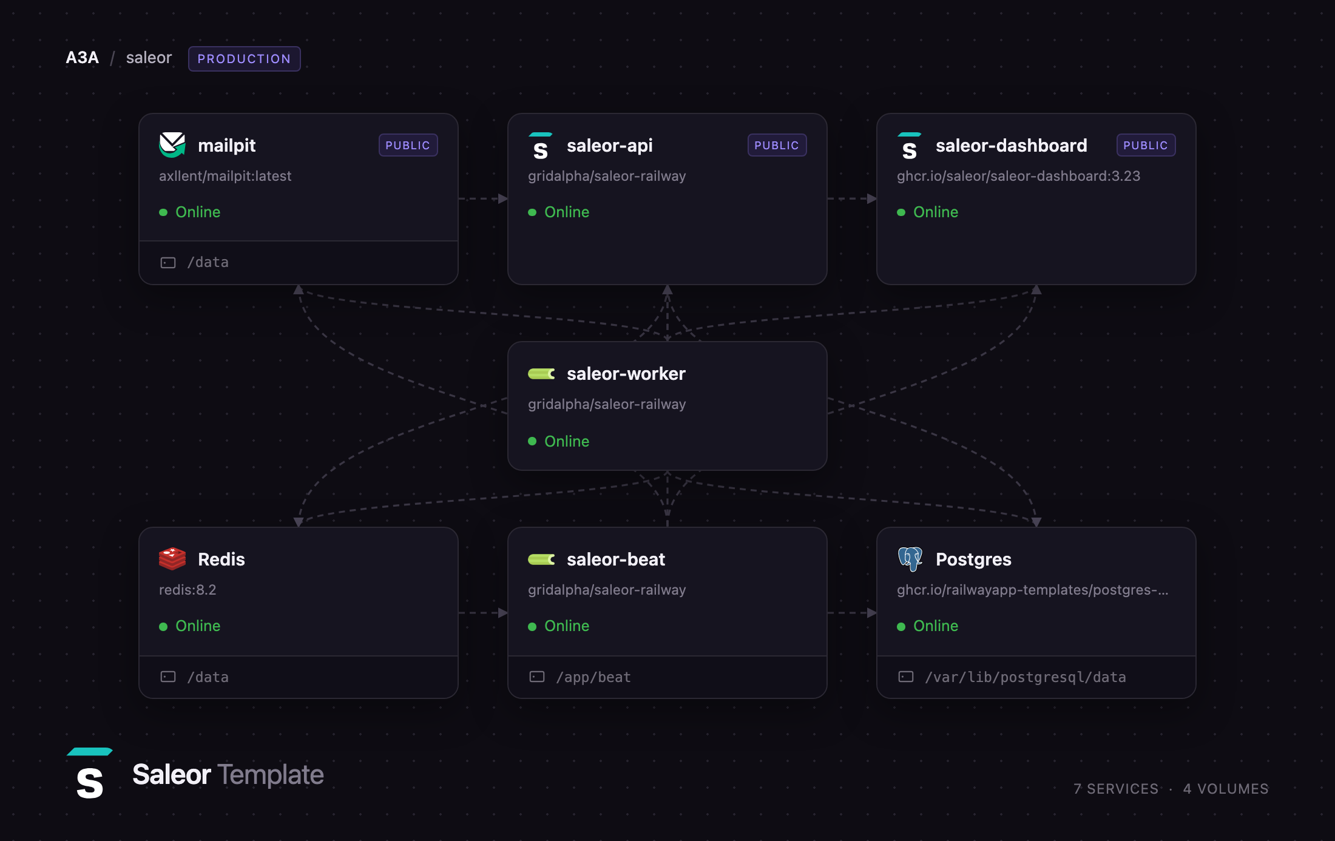The image size is (1335, 841).
Task: Click Online status on saleor-beat
Action: [567, 626]
